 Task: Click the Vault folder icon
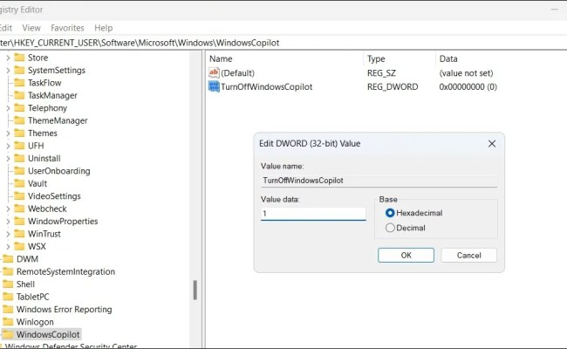coord(19,183)
